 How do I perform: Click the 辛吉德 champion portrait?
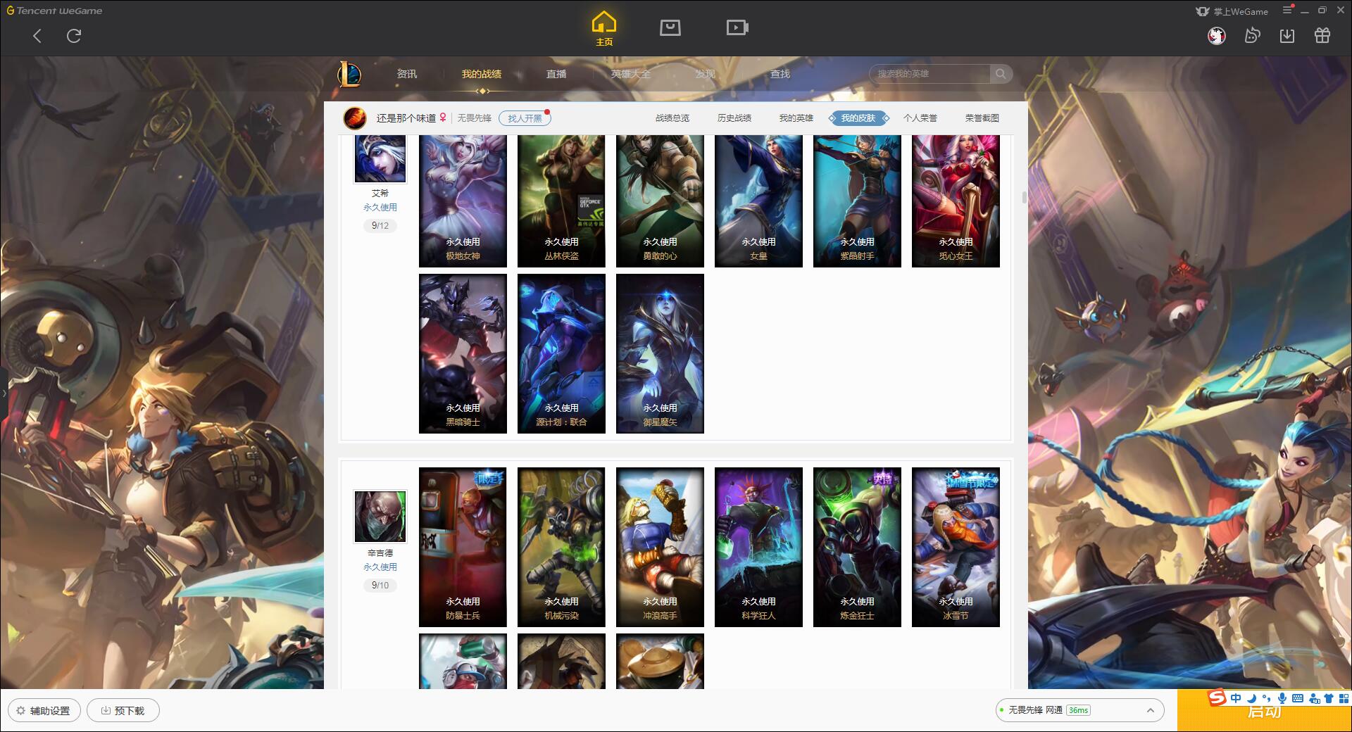380,517
